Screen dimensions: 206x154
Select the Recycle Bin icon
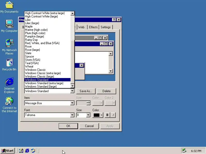coord(9,64)
